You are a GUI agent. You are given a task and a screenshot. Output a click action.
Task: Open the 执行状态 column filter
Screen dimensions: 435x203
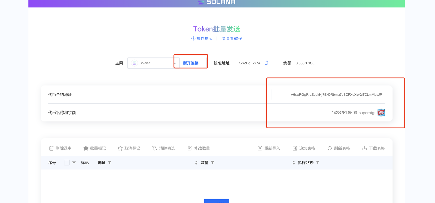click(318, 163)
